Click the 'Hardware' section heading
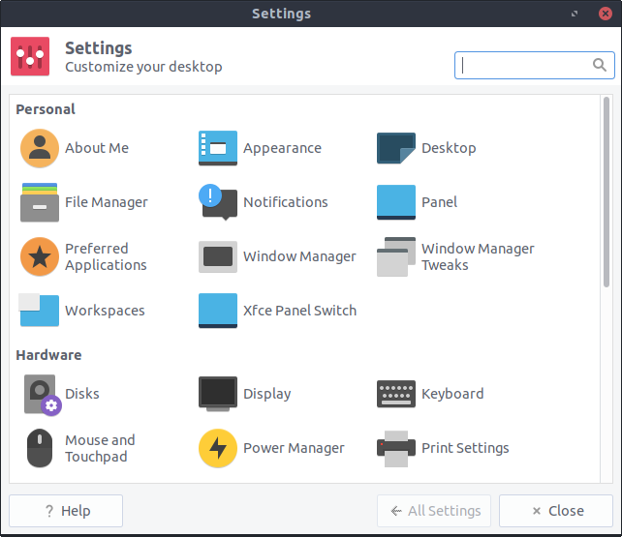The height and width of the screenshot is (537, 622). click(48, 355)
